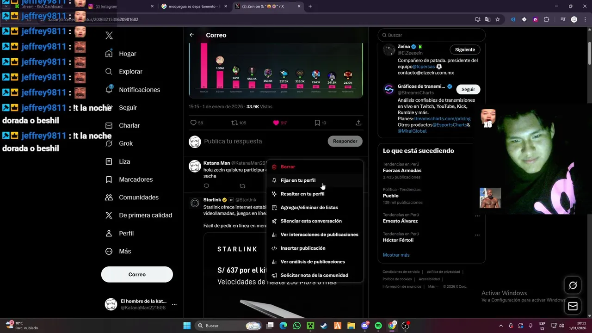The width and height of the screenshot is (592, 333).
Task: Open options dots for Ernesto Álvarez trend
Action: pyautogui.click(x=477, y=216)
